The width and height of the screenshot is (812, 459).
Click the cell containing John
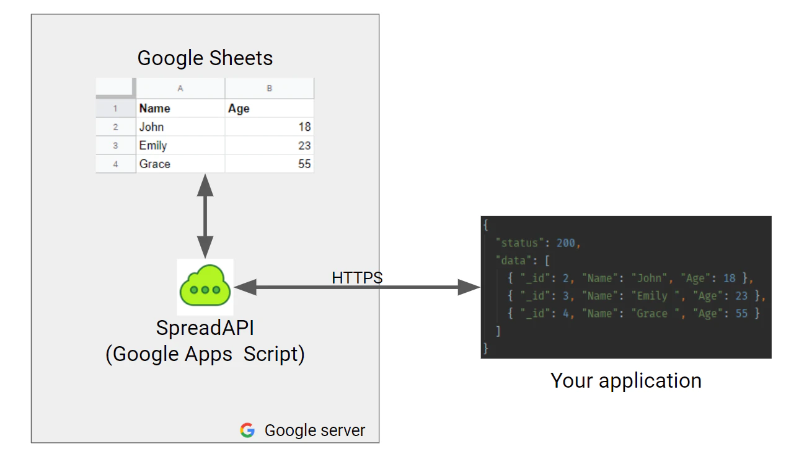click(180, 127)
